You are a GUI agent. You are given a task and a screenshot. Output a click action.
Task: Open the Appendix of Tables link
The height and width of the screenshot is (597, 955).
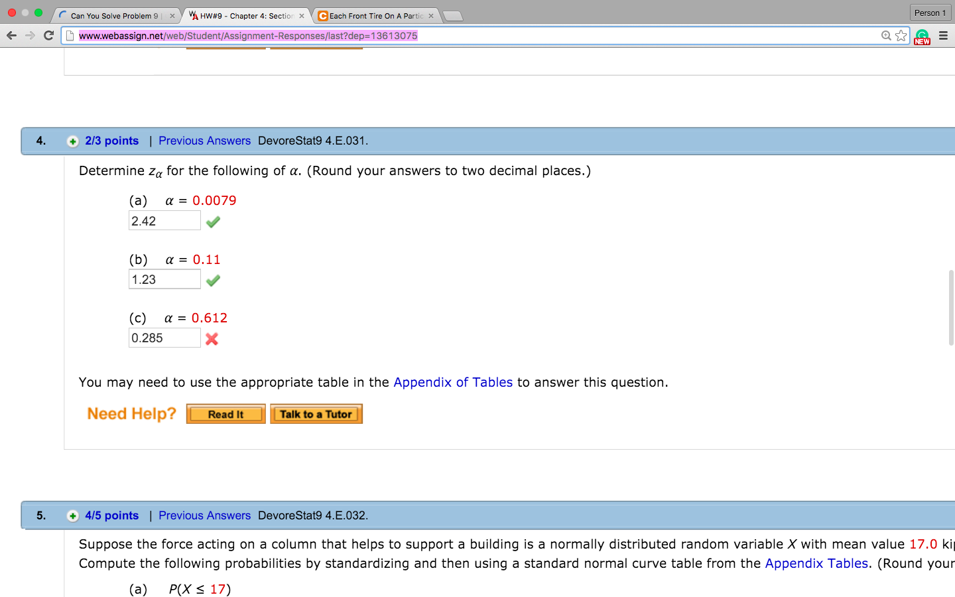[x=452, y=382]
